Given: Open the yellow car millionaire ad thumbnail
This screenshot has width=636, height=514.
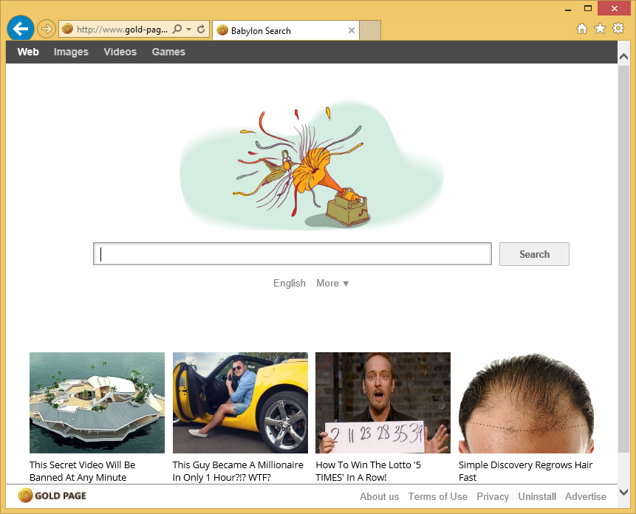Looking at the screenshot, I should (x=240, y=402).
